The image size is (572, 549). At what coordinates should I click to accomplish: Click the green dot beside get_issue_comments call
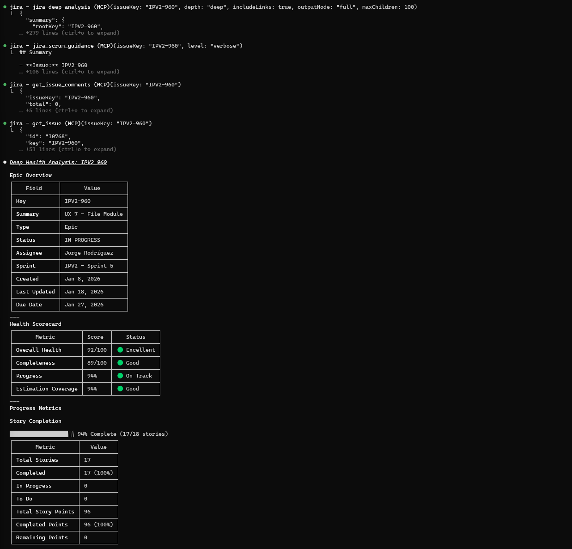[5, 84]
